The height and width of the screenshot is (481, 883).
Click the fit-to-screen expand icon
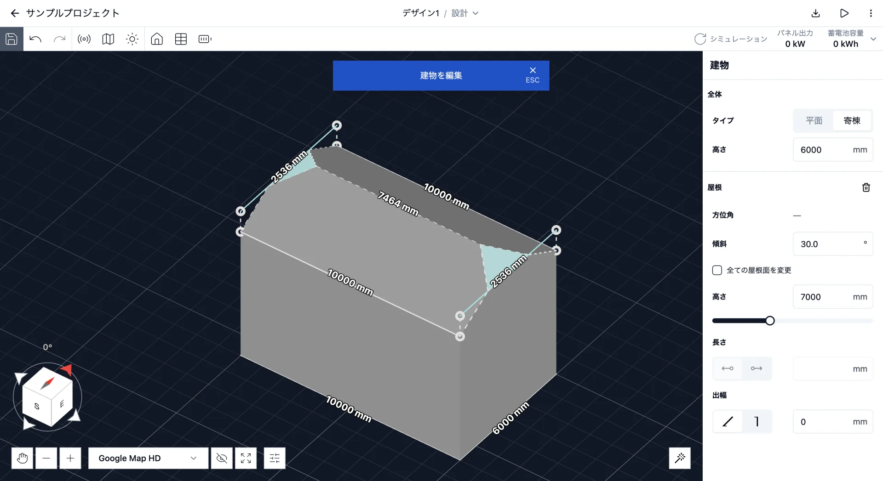pos(246,458)
